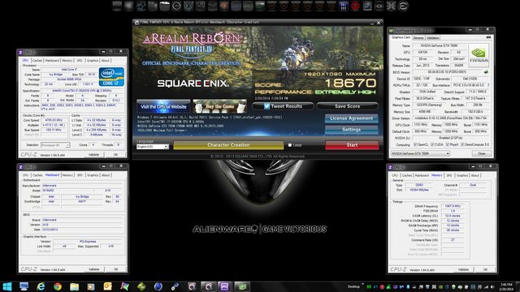Expand the GPU selection dropdown in GPU-Z
520x292 pixels.
point(421,153)
